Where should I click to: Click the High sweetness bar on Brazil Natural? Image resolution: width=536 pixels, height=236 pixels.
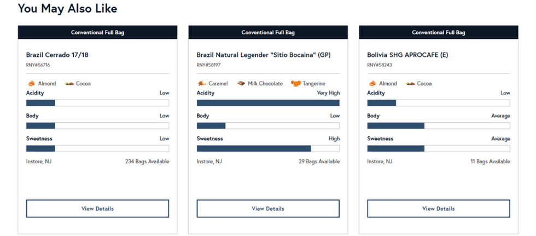click(268, 148)
